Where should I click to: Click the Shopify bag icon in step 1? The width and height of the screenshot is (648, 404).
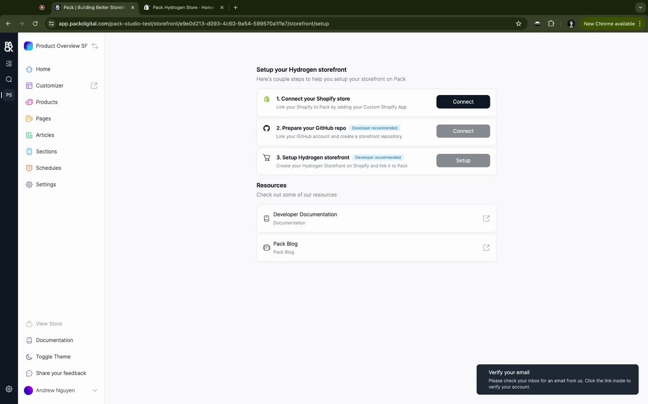[267, 99]
